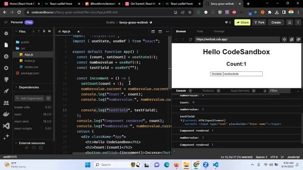Screen dimensions: 303x170
Task: Switch to the Problems tab
Action: point(208,91)
